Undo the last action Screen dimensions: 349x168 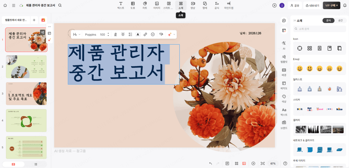tap(211, 164)
